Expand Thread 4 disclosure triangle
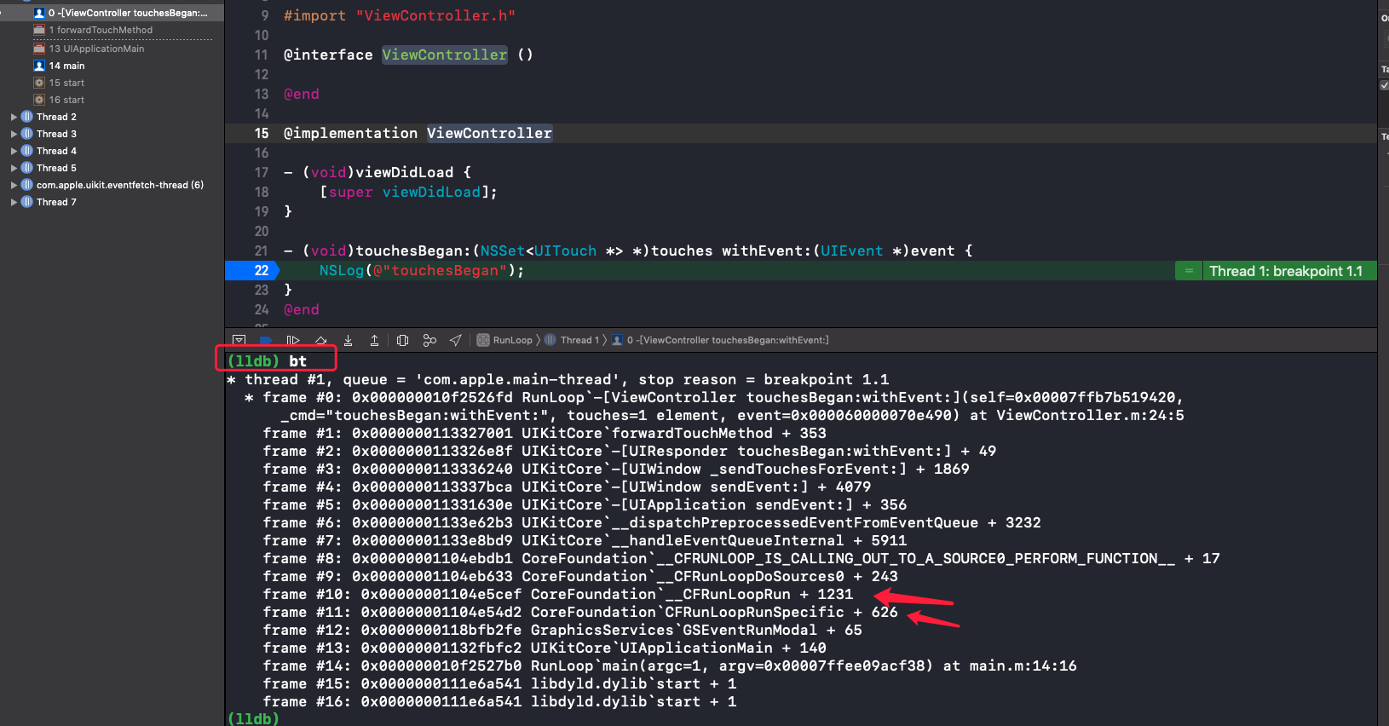This screenshot has height=726, width=1389. (14, 151)
